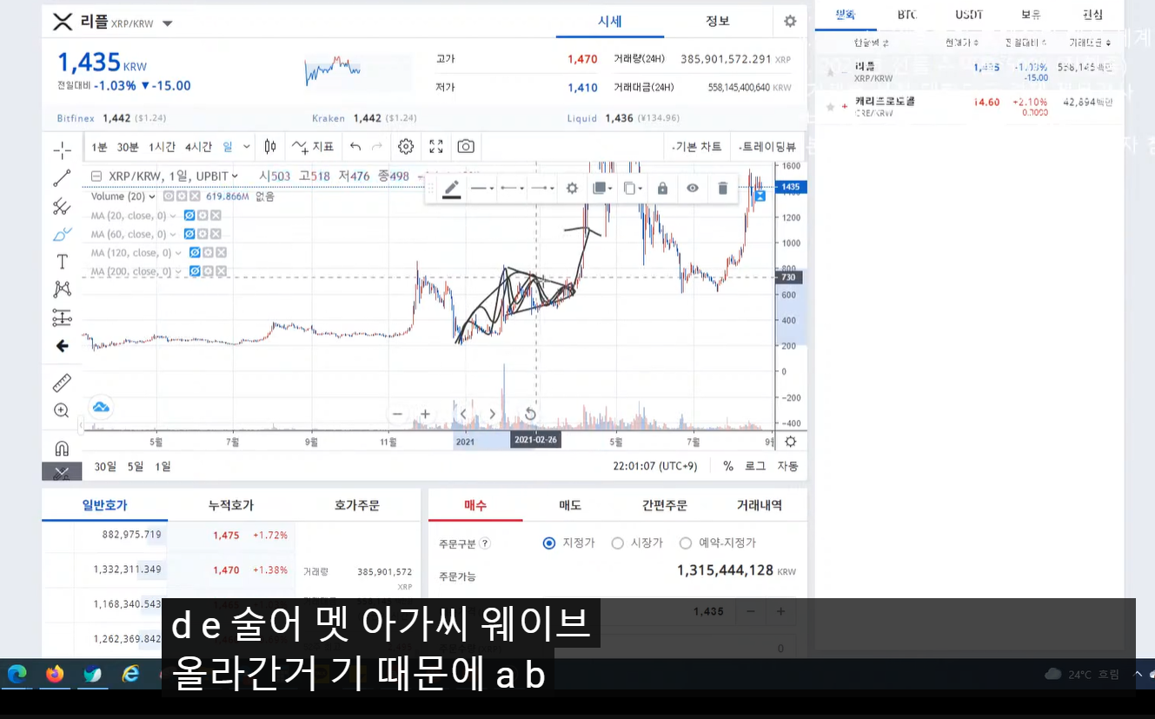Lock the selected drawing

pos(662,188)
